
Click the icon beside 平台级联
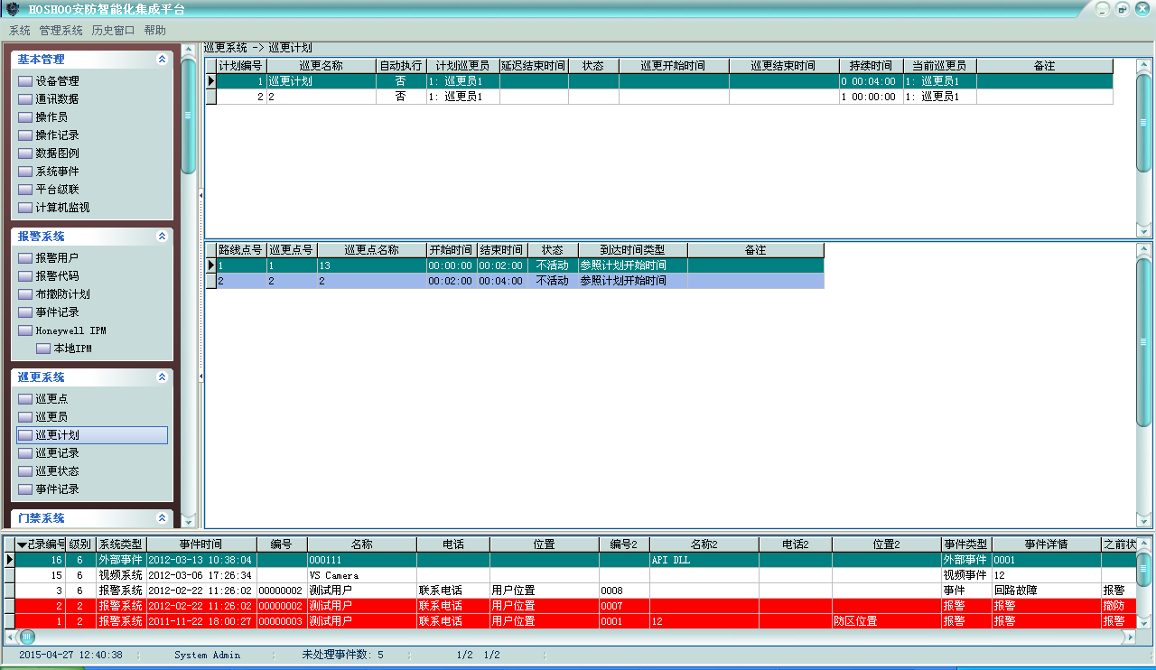coord(24,190)
